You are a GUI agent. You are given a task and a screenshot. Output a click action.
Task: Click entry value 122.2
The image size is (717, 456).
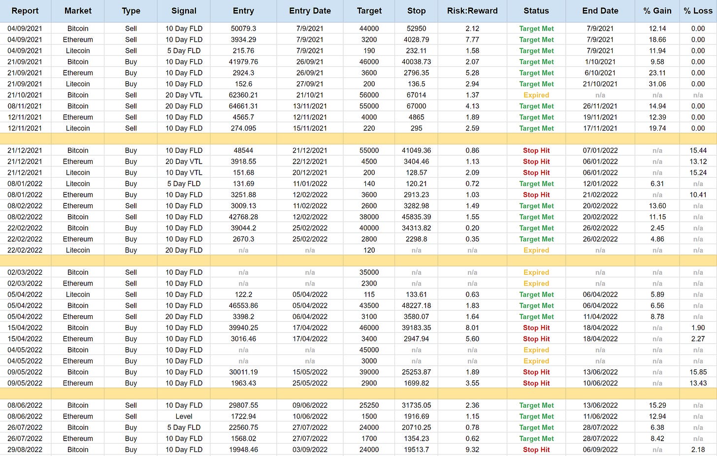pyautogui.click(x=243, y=294)
